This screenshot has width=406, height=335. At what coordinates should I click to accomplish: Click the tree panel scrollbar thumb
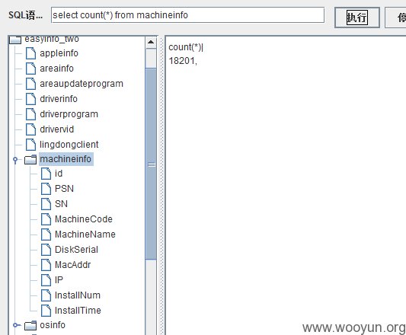pos(151,164)
